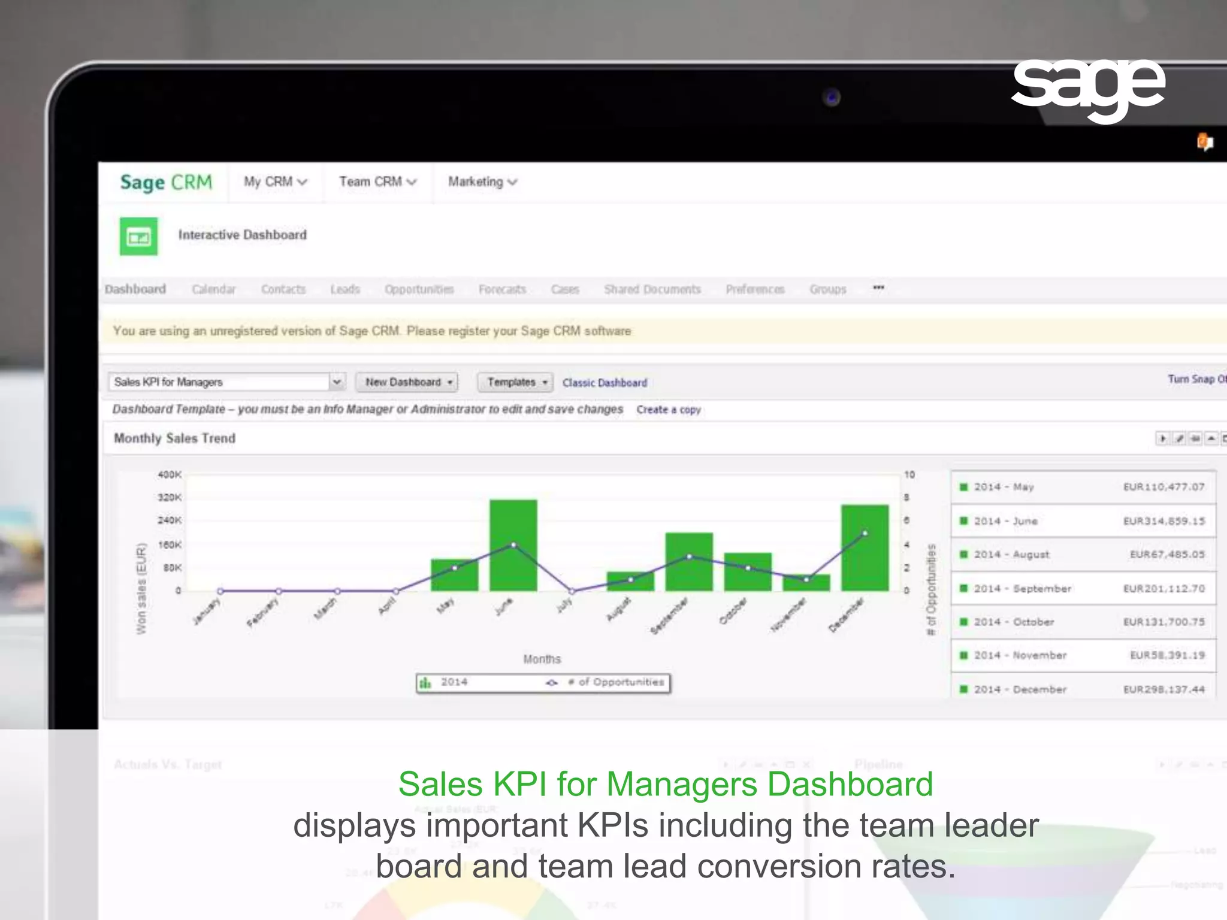Collapse Monthly Sales Trend with up-arrow icon
This screenshot has width=1227, height=920.
click(x=1211, y=438)
